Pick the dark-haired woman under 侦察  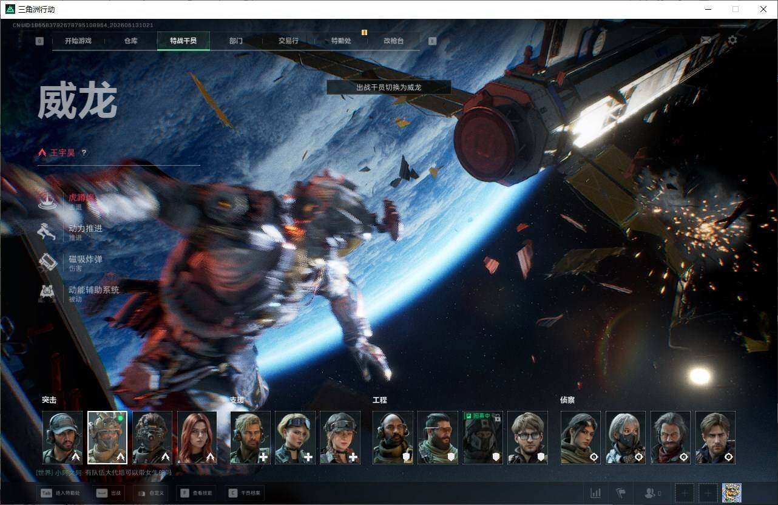click(581, 438)
